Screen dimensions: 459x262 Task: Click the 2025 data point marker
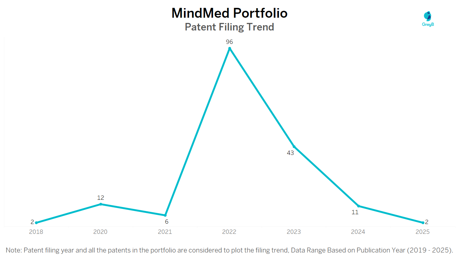coord(423,223)
